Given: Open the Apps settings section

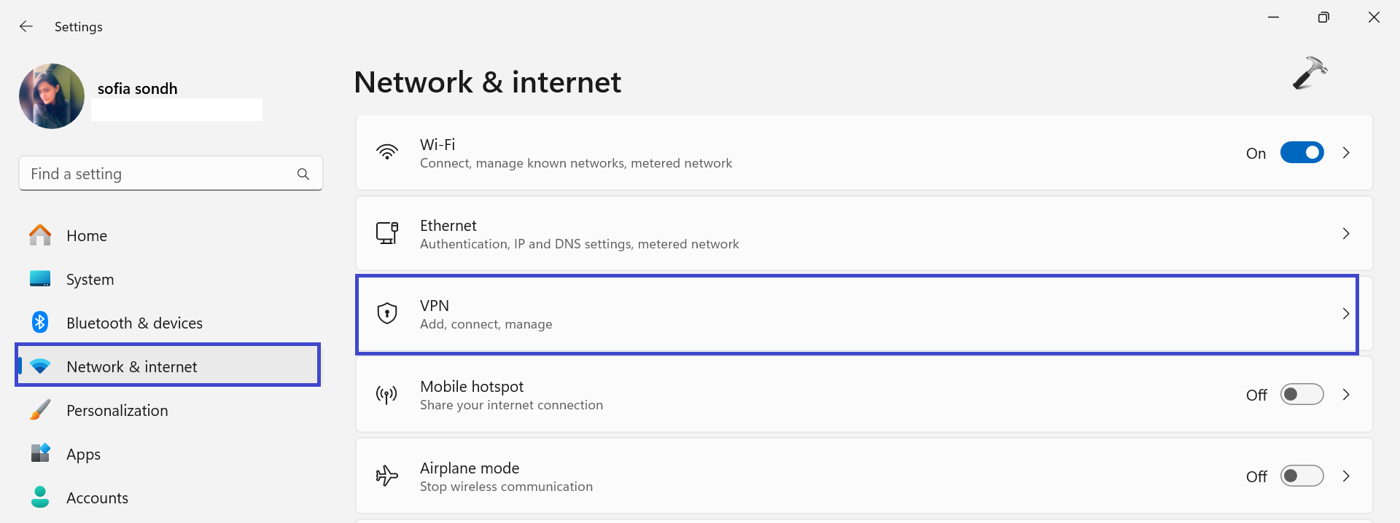Looking at the screenshot, I should (83, 455).
